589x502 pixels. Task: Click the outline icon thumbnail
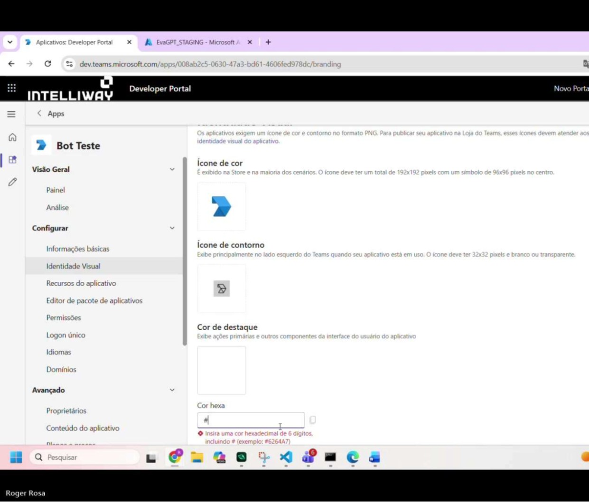coord(222,288)
